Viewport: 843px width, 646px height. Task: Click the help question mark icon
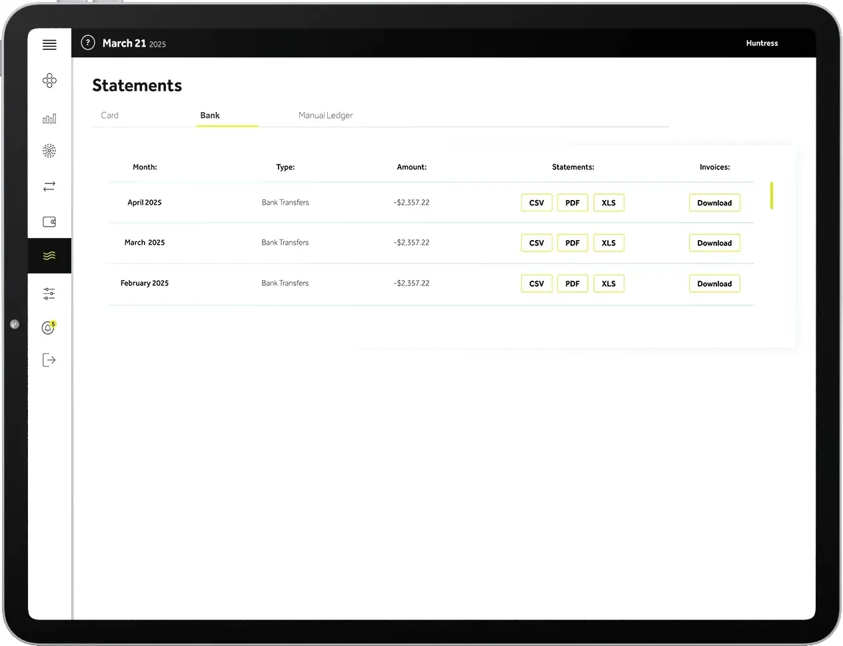[88, 43]
